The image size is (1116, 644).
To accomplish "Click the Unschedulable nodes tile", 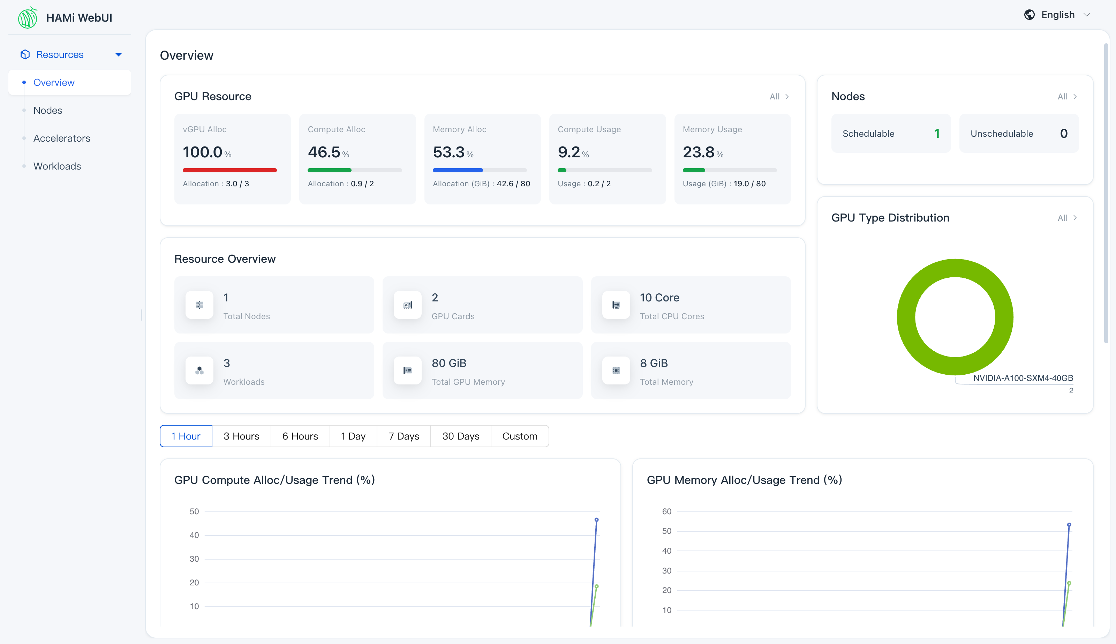I will (x=1019, y=133).
